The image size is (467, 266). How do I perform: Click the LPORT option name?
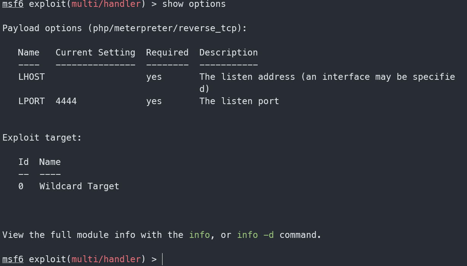(x=31, y=101)
